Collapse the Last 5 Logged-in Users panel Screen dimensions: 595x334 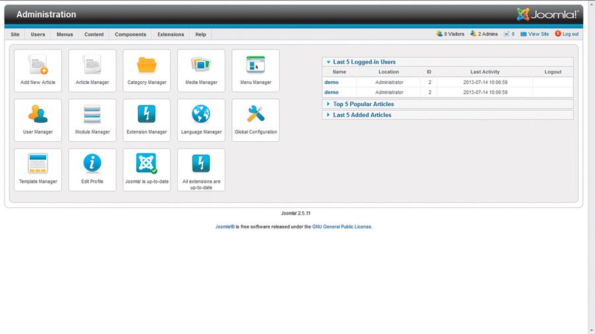448,62
